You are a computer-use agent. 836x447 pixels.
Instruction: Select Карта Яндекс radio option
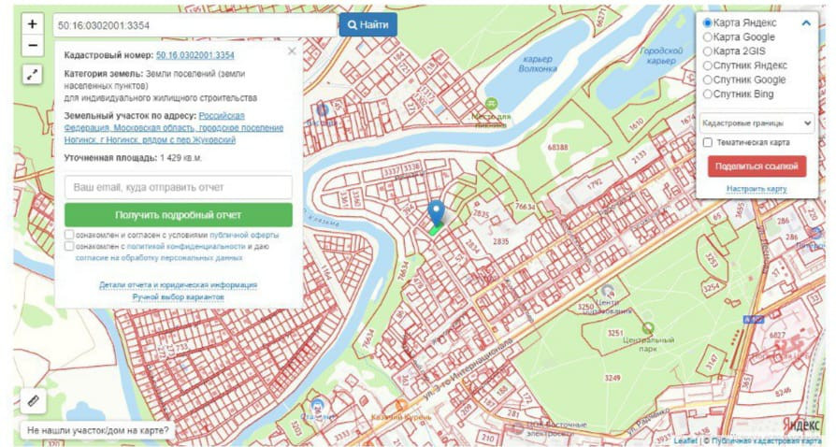[x=708, y=23]
